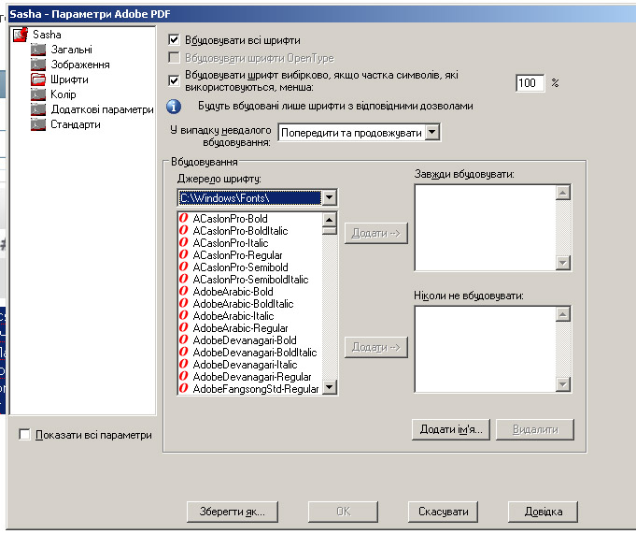The image size is (636, 534).
Task: Click the OpenType icon of ACaslonPro-Regular
Action: pyautogui.click(x=184, y=254)
